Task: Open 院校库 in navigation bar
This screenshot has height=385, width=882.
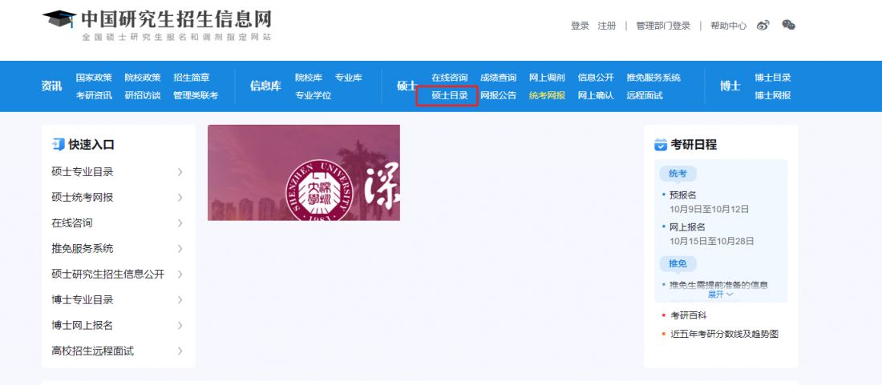Action: pos(309,78)
